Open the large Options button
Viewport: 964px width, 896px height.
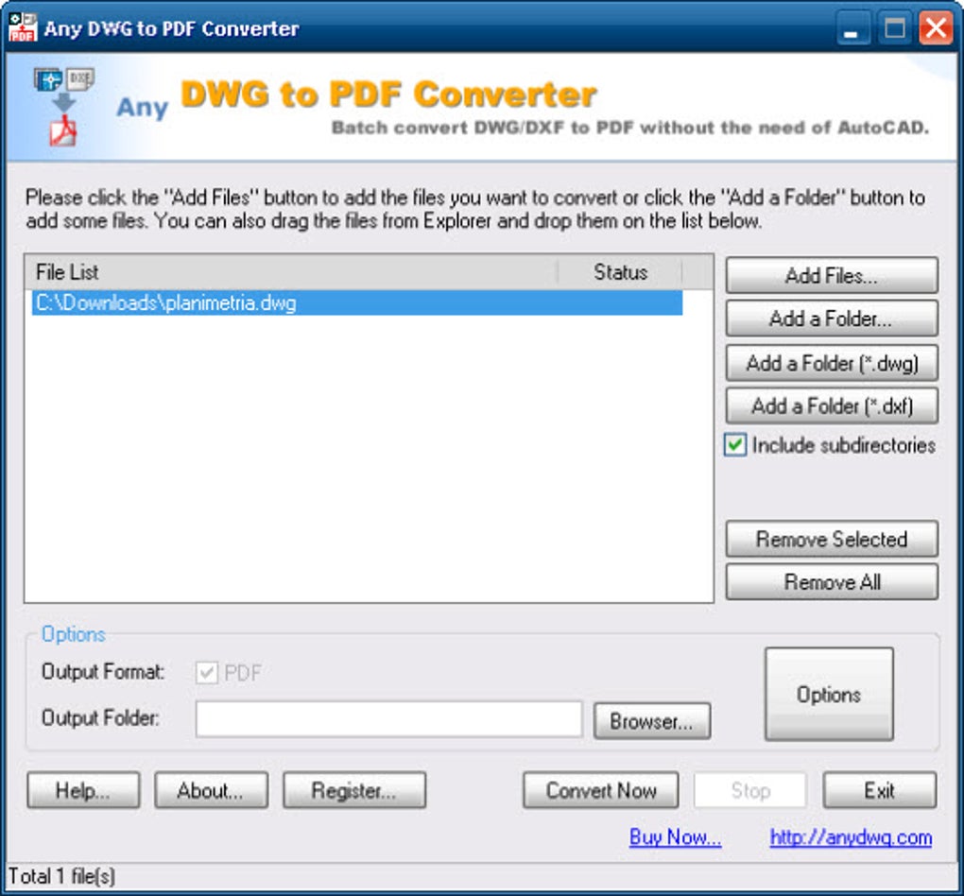coord(829,695)
